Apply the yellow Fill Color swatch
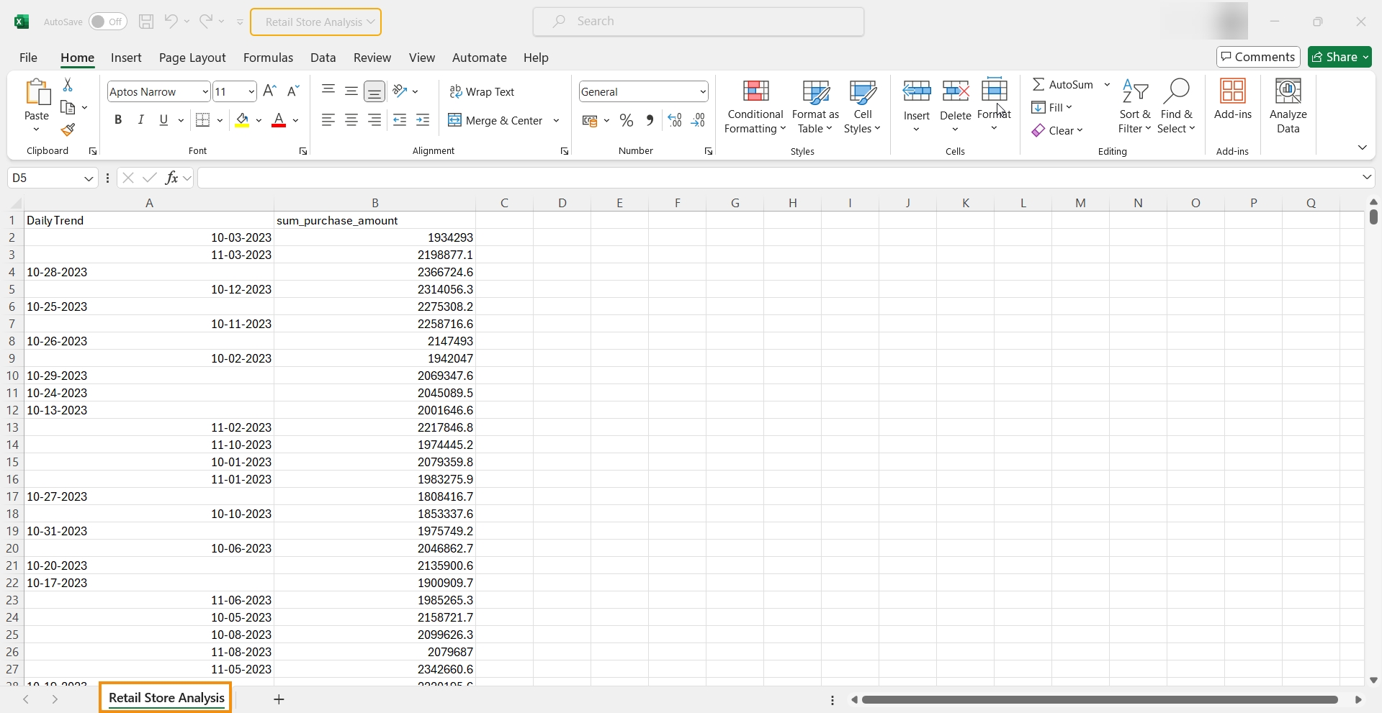 click(x=243, y=120)
